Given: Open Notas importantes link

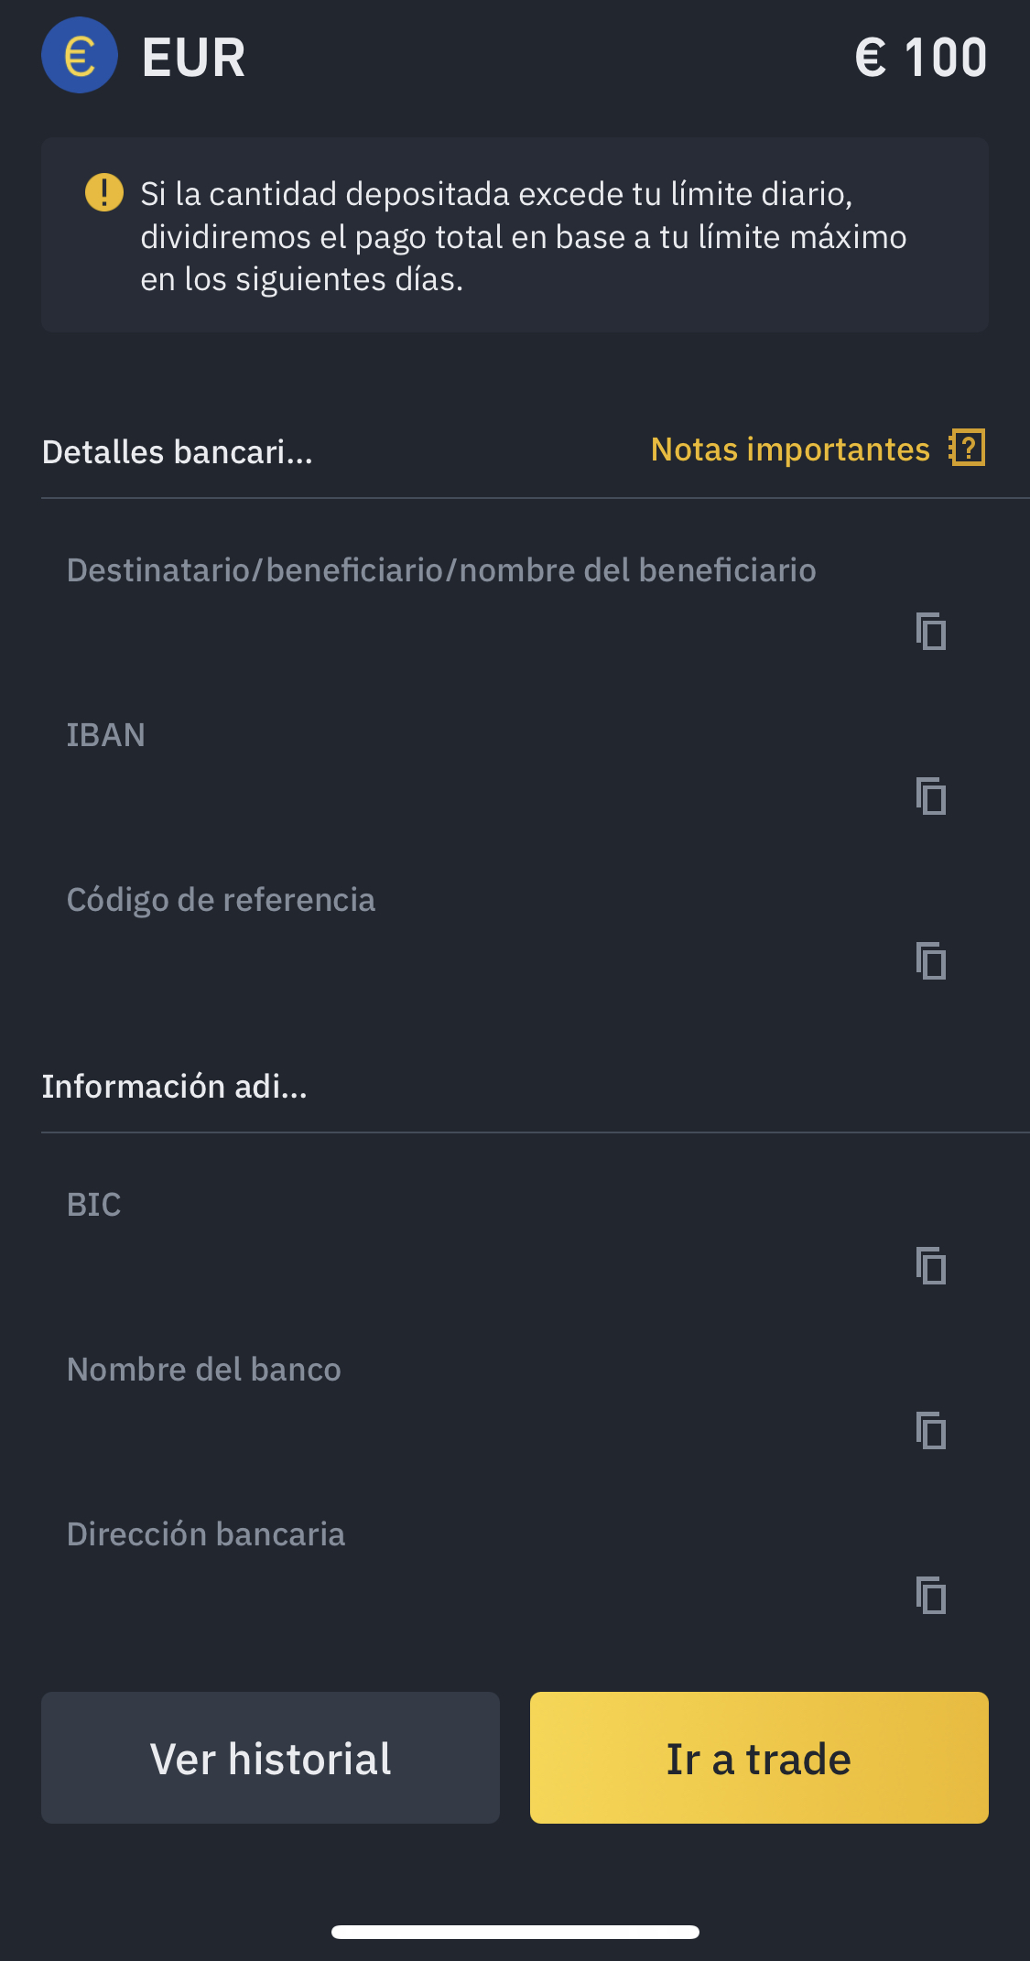Looking at the screenshot, I should 790,449.
